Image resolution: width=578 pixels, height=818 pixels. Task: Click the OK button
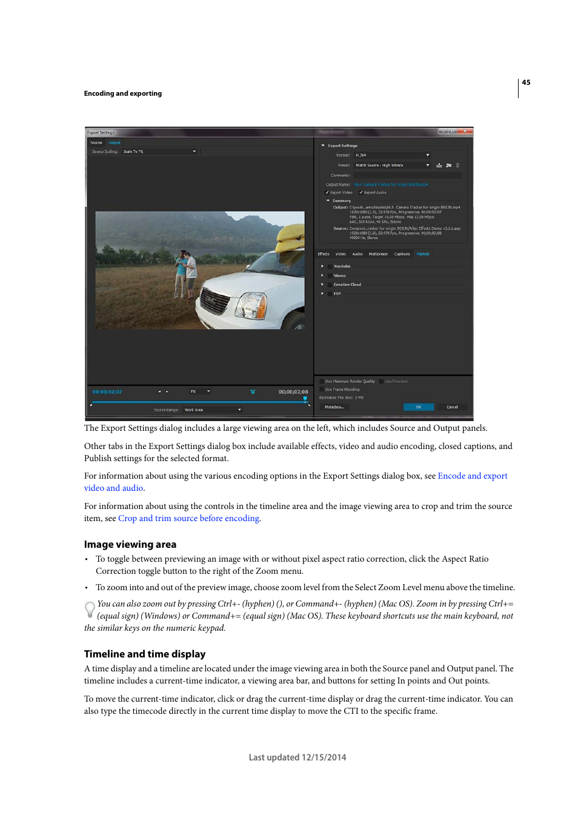(x=419, y=407)
